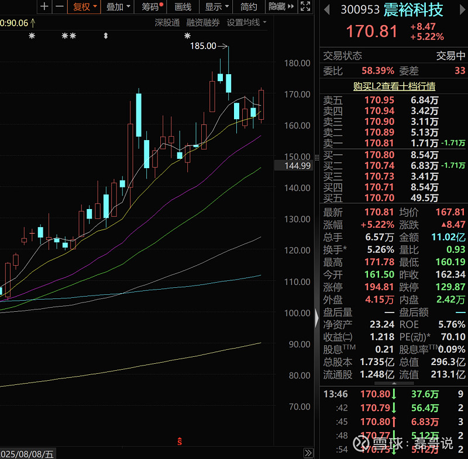Click the 换手 5.26% value
Image resolution: width=468 pixels, height=459 pixels.
[x=381, y=249]
